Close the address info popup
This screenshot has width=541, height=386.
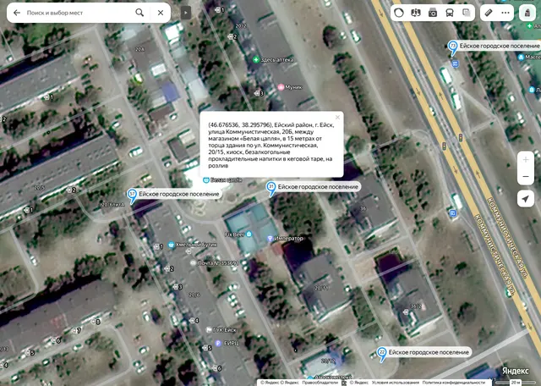(337, 118)
